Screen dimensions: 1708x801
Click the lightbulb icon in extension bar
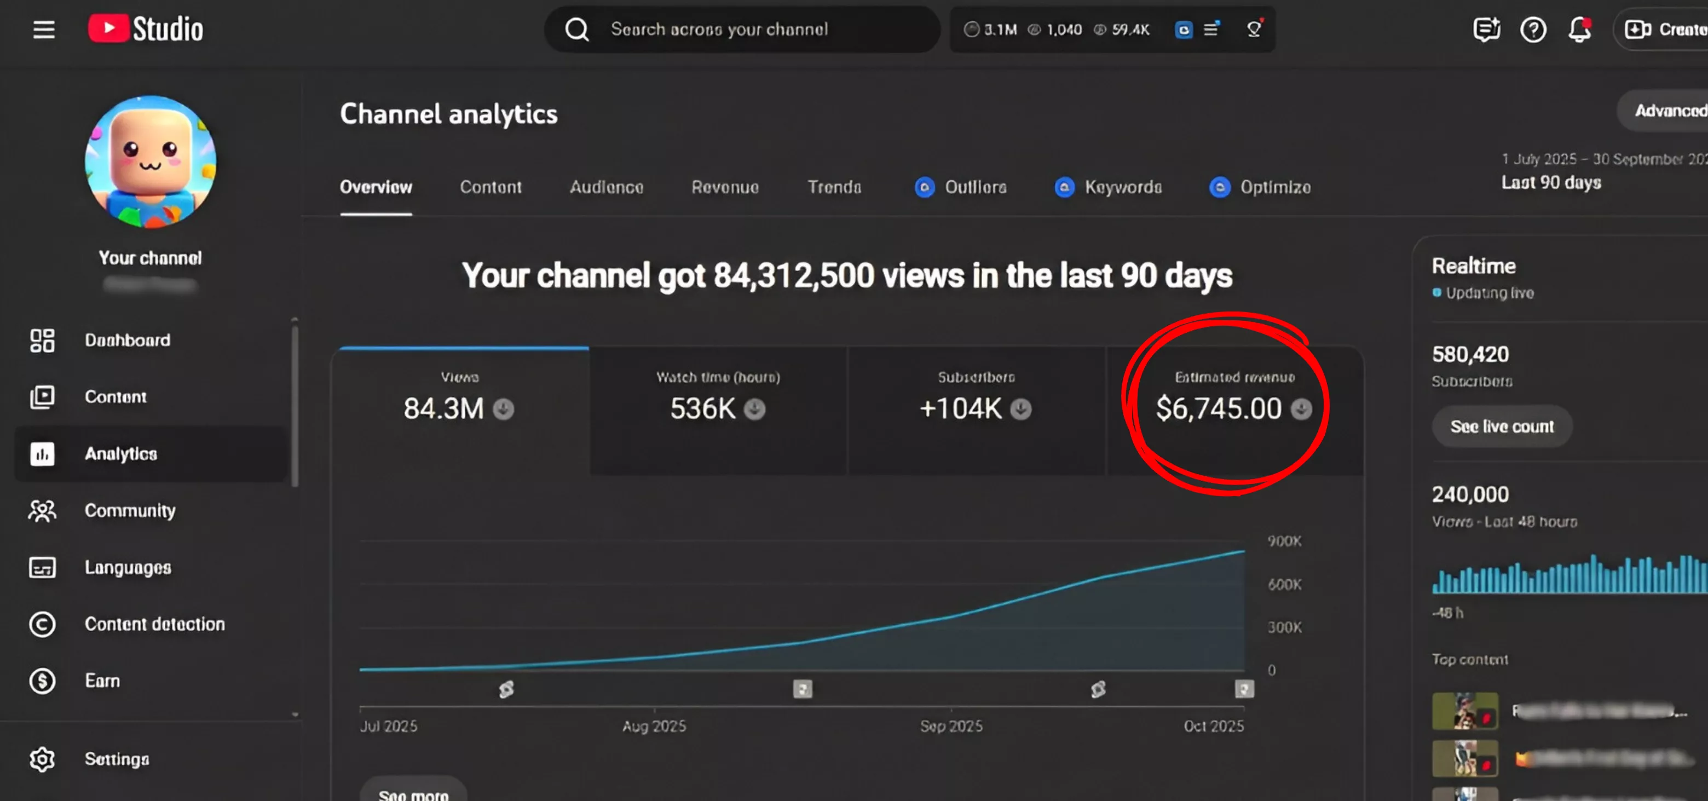click(1254, 29)
